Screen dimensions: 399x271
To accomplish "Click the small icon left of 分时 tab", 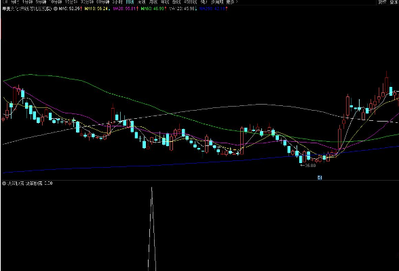I will click(4, 2).
